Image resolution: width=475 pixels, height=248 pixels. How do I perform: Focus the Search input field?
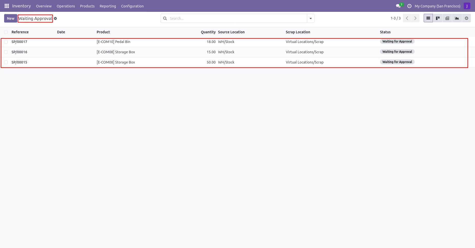pos(236,18)
